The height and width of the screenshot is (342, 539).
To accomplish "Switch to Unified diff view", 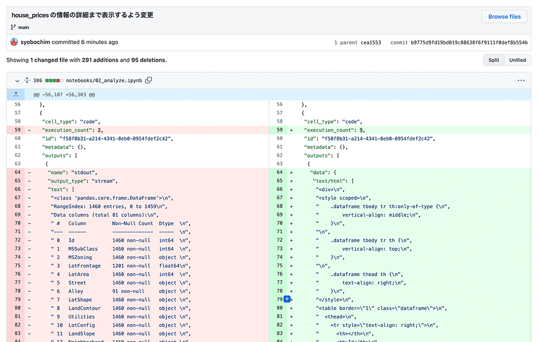I will tap(517, 60).
